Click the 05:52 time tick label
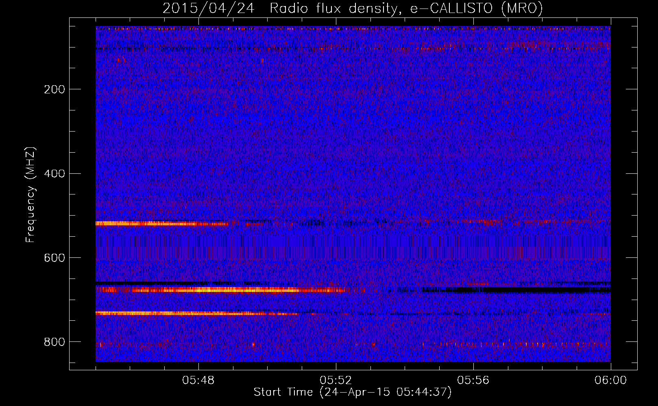 pos(336,380)
